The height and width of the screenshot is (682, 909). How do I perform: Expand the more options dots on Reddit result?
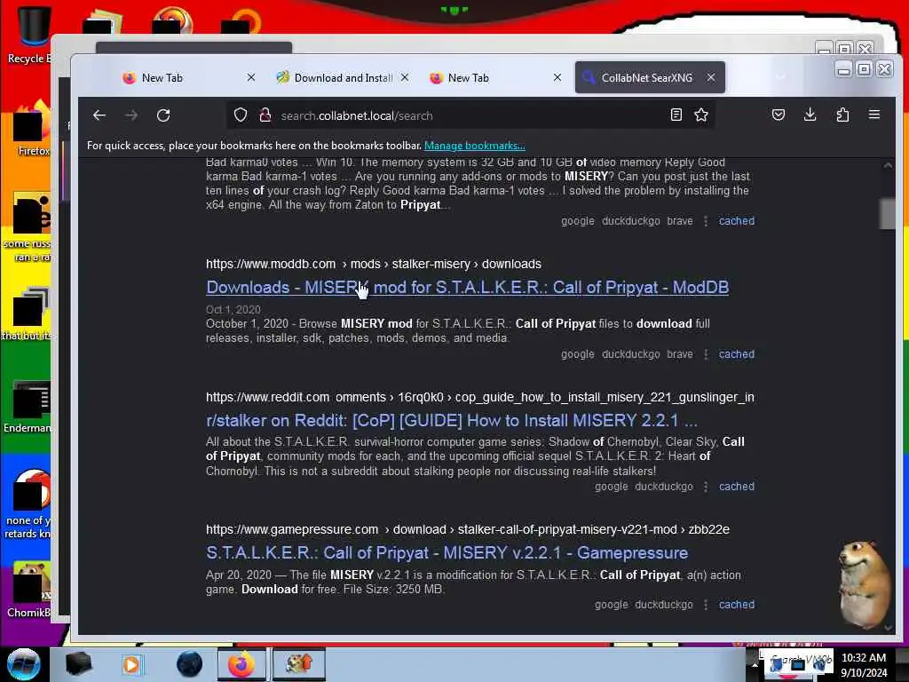tap(706, 487)
